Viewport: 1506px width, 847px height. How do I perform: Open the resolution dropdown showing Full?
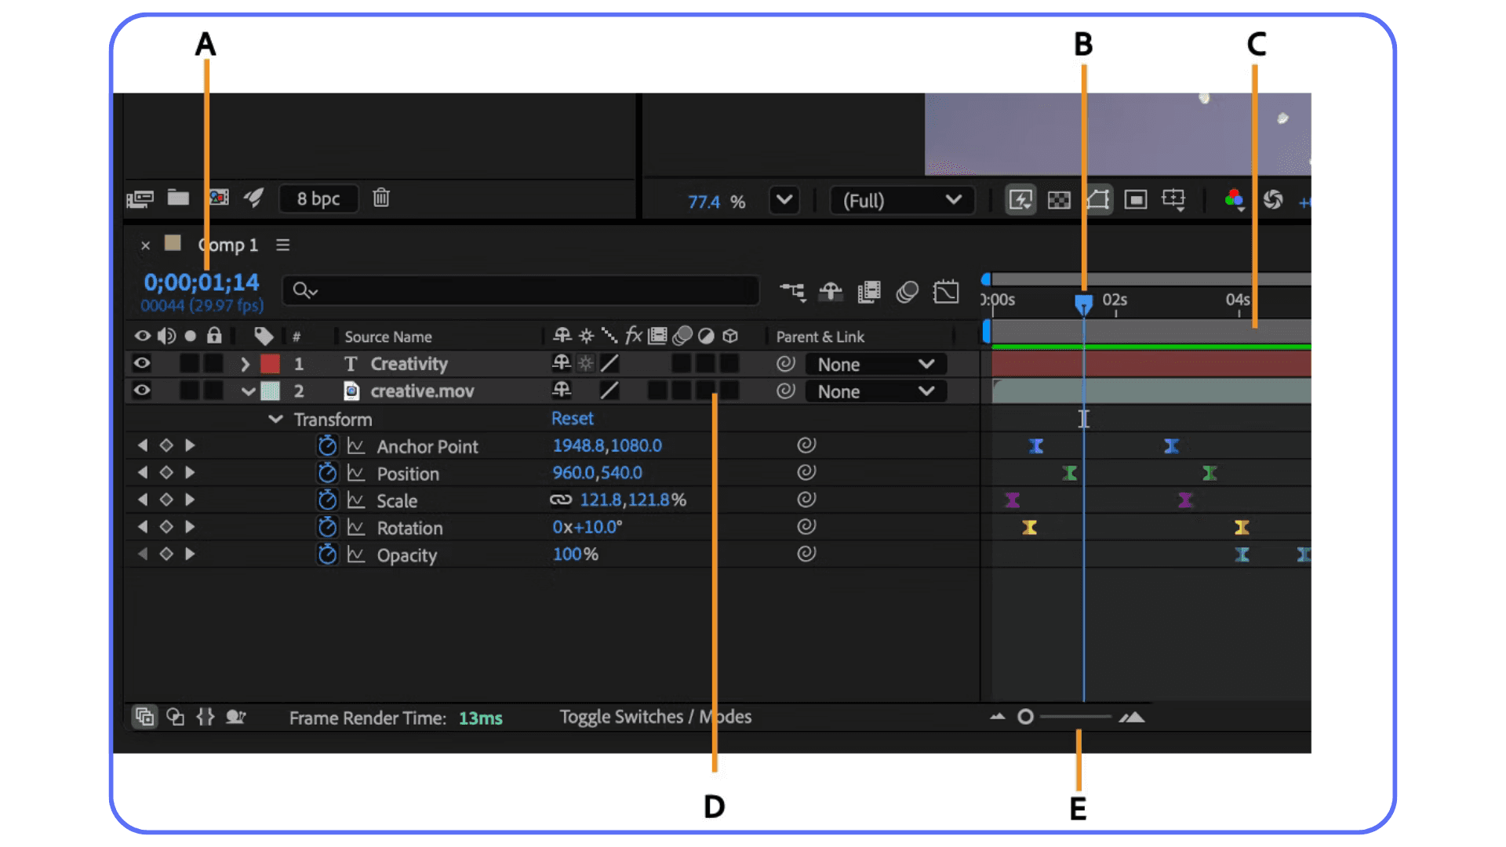(x=900, y=201)
